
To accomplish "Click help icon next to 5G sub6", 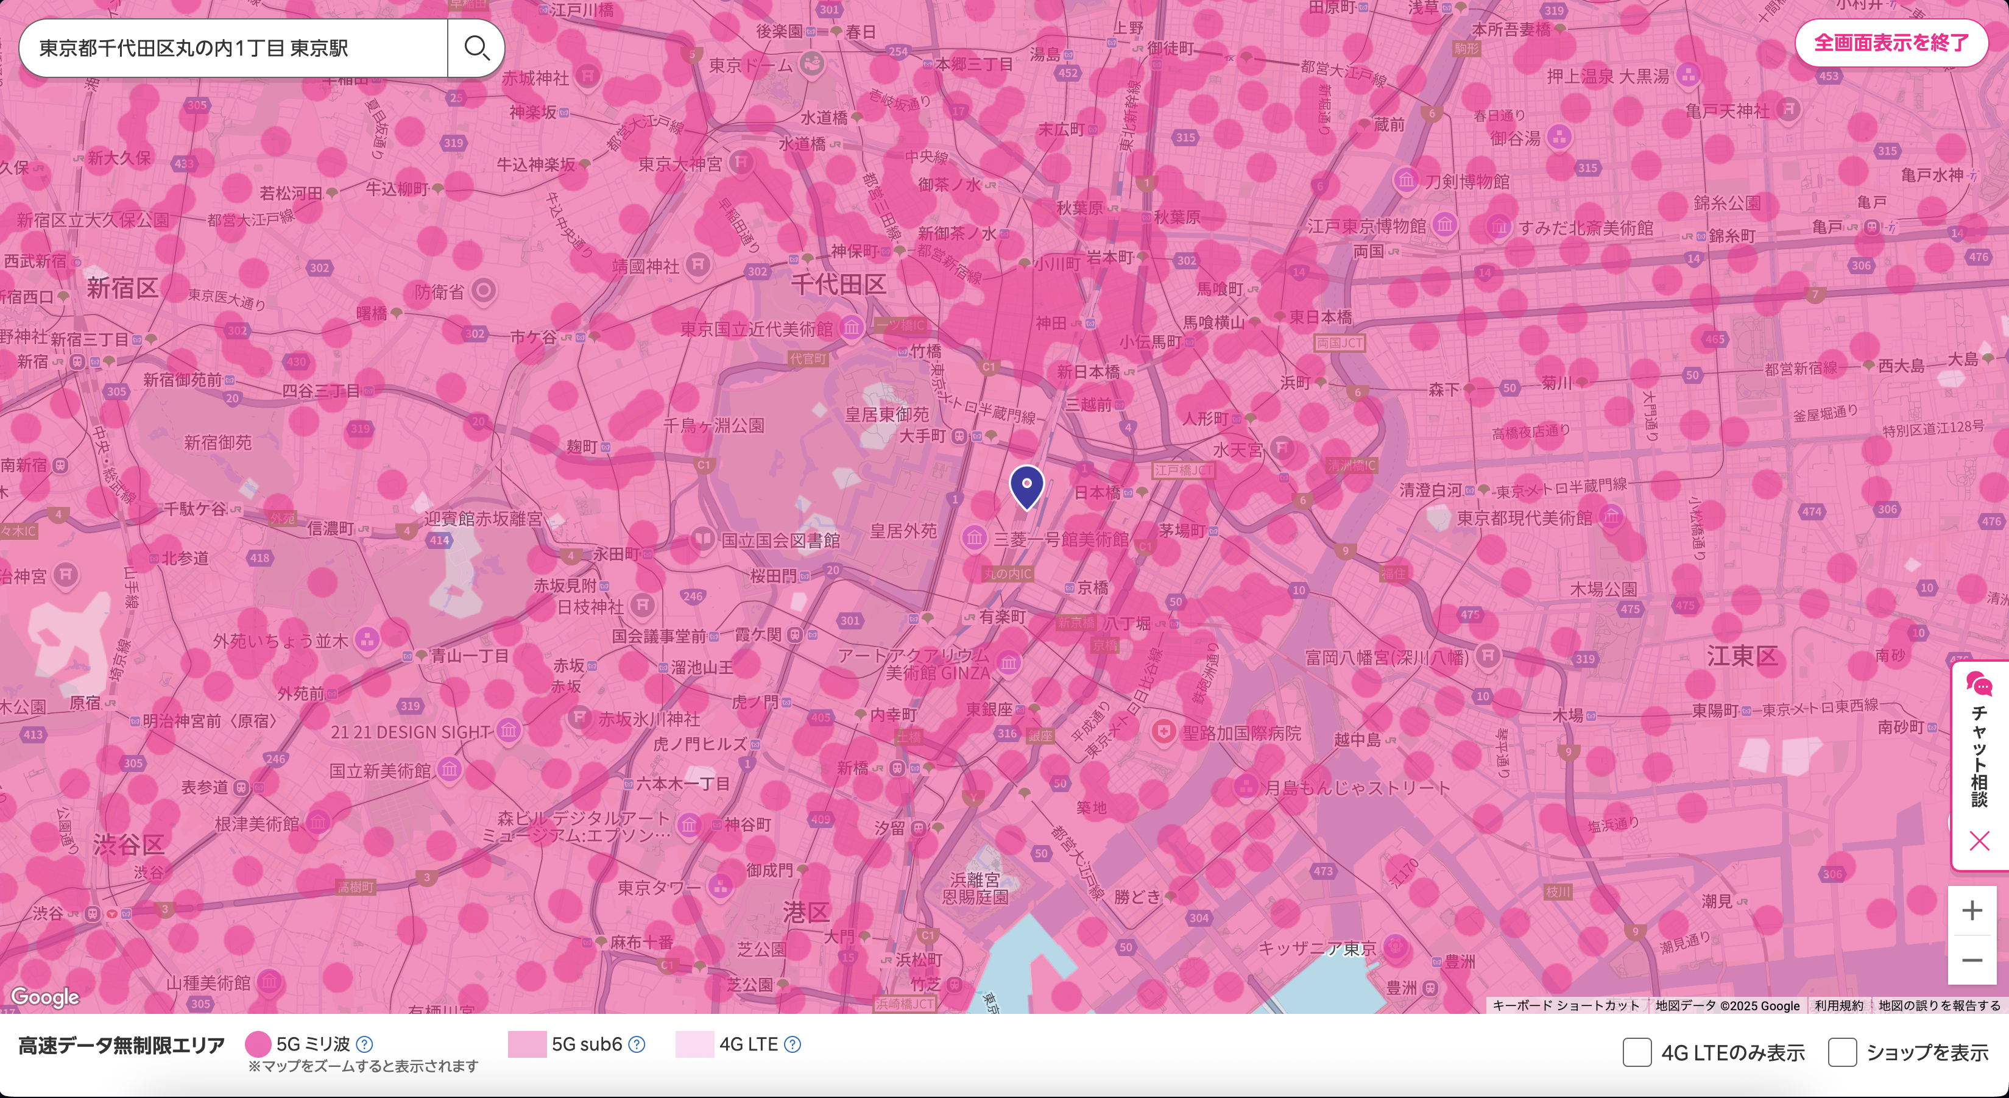I will (x=637, y=1044).
